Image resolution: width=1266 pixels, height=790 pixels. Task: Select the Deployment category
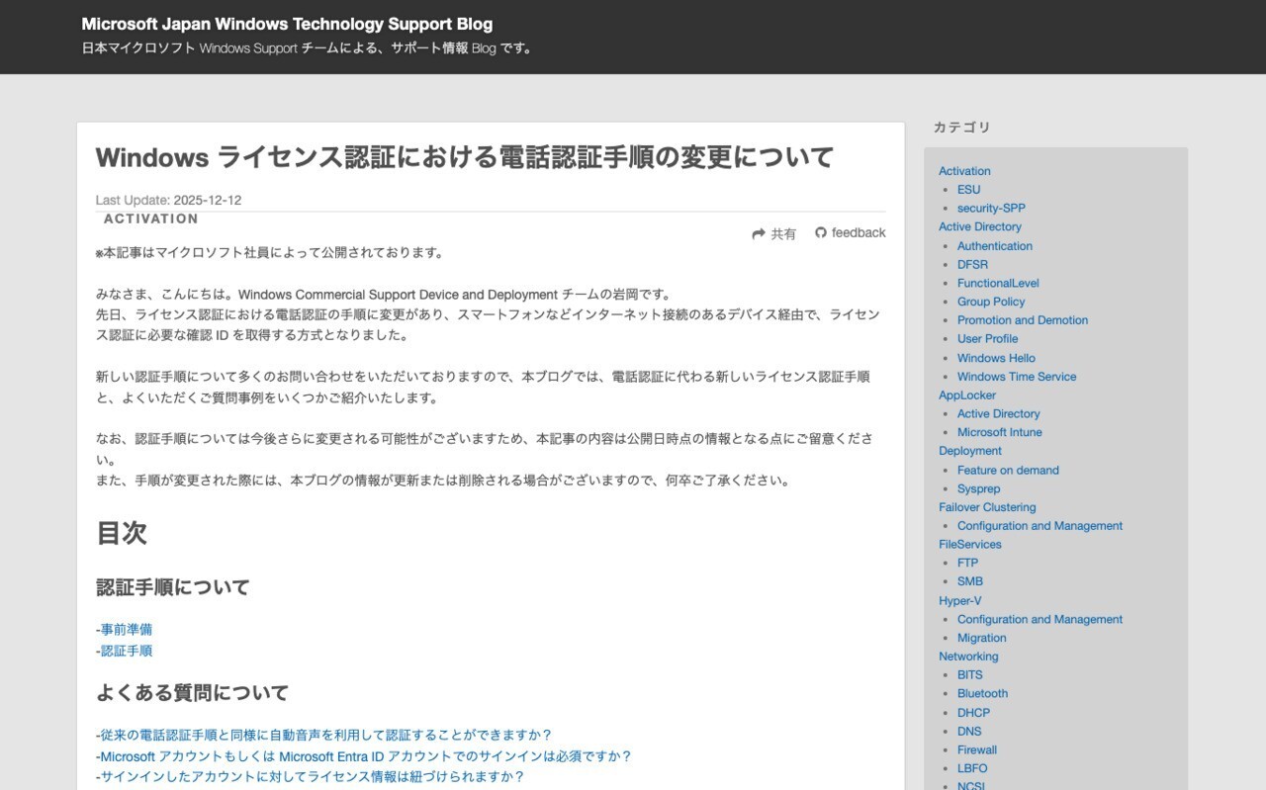click(970, 451)
